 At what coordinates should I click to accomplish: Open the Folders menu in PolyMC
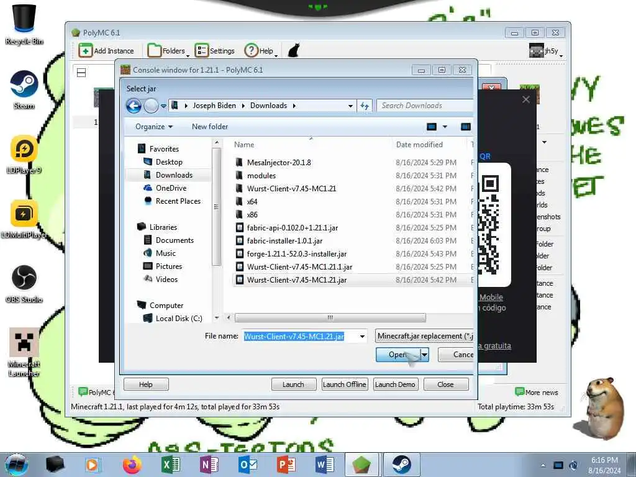168,51
